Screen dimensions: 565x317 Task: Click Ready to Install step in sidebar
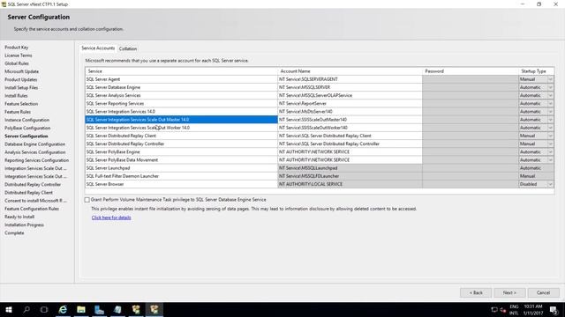19,217
